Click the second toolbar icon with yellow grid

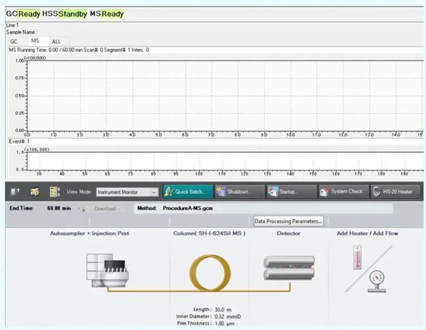tap(34, 191)
